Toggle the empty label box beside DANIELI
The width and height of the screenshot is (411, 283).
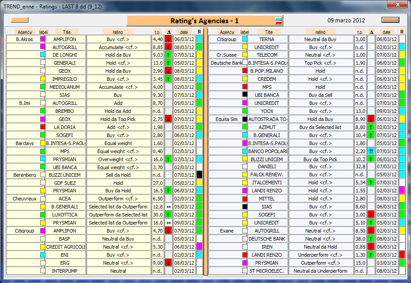(x=245, y=166)
